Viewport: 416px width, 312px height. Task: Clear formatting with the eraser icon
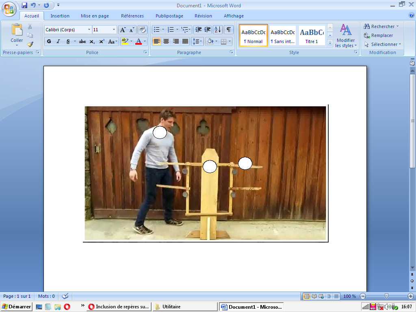[x=143, y=30]
